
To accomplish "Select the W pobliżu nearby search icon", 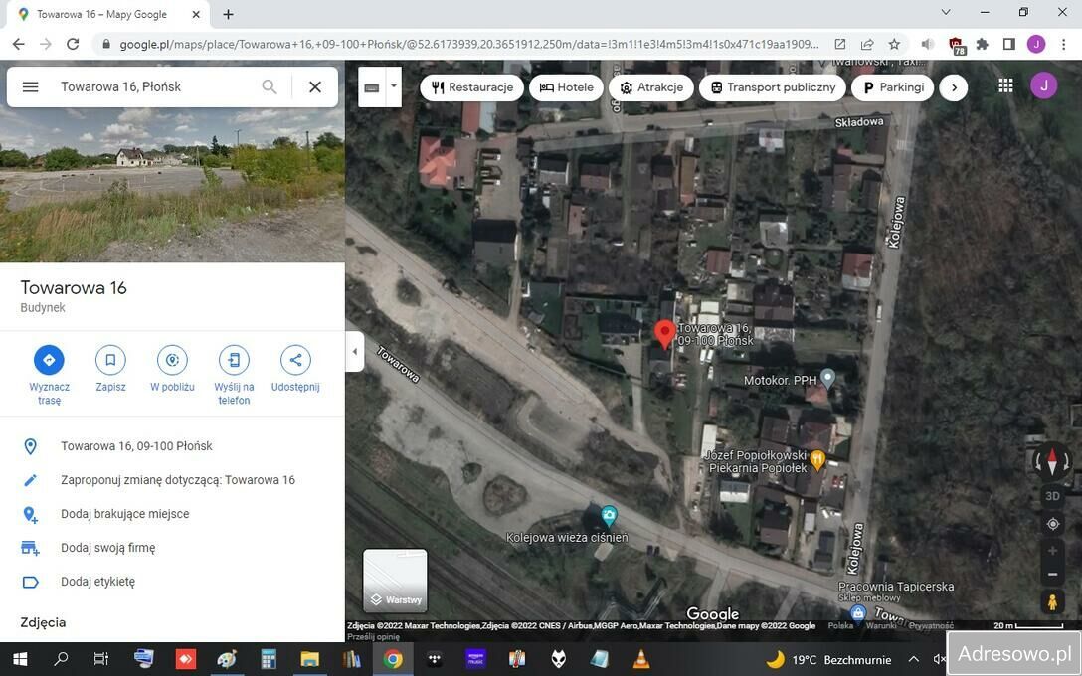I will pos(171,360).
